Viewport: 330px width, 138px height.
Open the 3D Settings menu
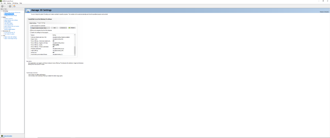tap(16, 3)
